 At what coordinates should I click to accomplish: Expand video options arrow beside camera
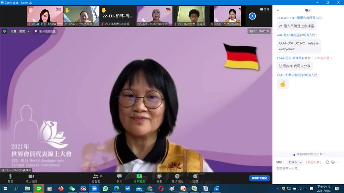click(40, 176)
